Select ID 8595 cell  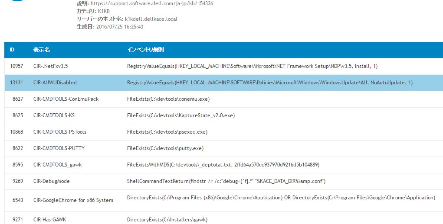(18, 165)
